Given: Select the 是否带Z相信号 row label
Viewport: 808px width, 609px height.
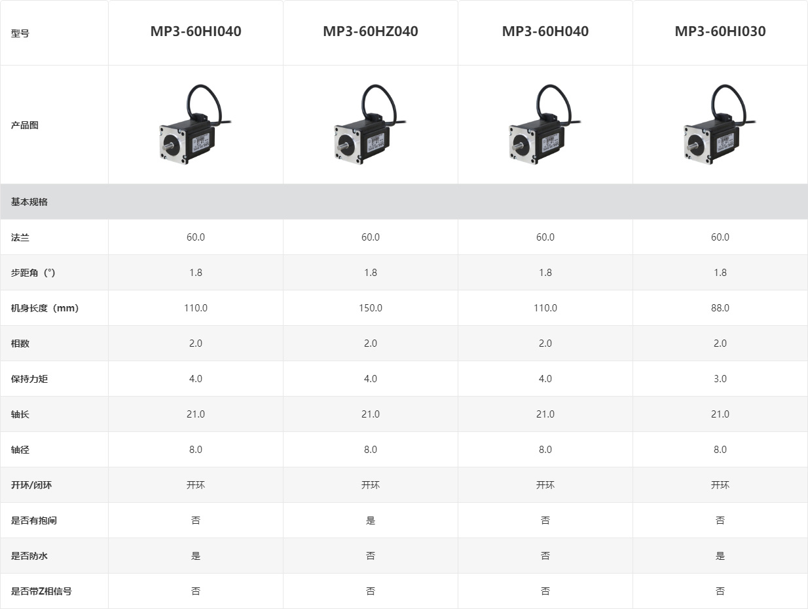Looking at the screenshot, I should [41, 591].
